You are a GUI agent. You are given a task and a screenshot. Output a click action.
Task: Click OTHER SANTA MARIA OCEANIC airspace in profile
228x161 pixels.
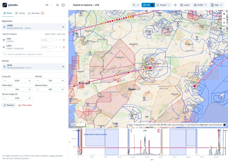click(x=95, y=135)
